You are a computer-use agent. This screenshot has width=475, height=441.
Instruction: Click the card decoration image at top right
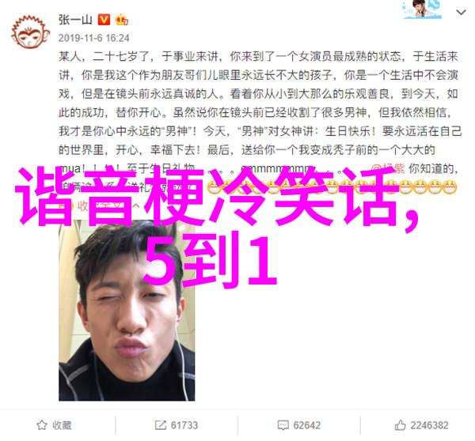point(422,9)
